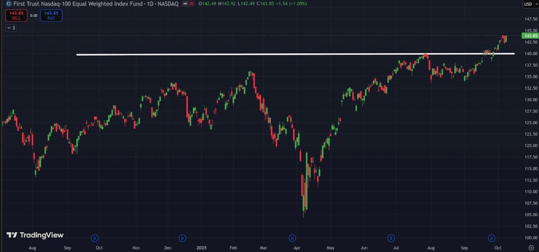The image size is (539, 252).
Task: Open the USD currency dropdown
Action: tap(528, 4)
